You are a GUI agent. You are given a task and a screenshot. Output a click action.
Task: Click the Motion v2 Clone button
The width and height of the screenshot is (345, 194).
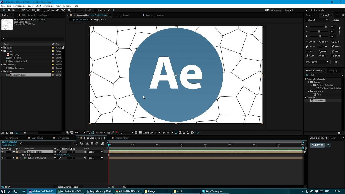[310, 46]
